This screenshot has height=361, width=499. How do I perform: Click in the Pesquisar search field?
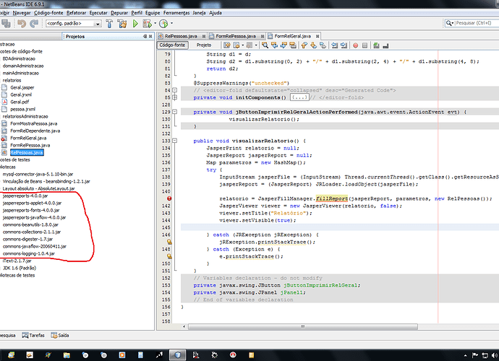click(x=473, y=23)
